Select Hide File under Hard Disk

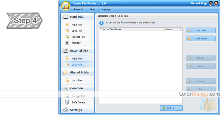[x=76, y=25]
